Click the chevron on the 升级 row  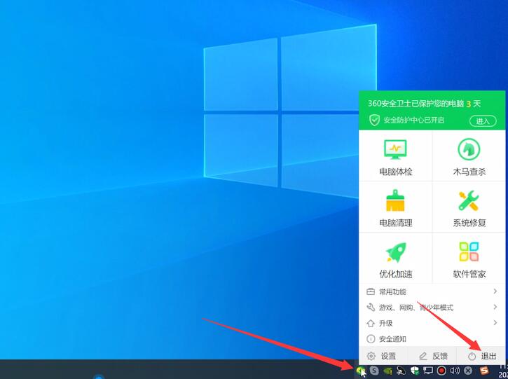pos(495,323)
